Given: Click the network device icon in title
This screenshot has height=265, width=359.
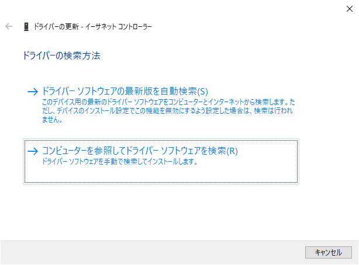Looking at the screenshot, I should [26, 26].
